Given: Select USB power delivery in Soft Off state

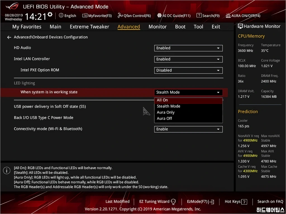Looking at the screenshot, I should click(50, 107).
